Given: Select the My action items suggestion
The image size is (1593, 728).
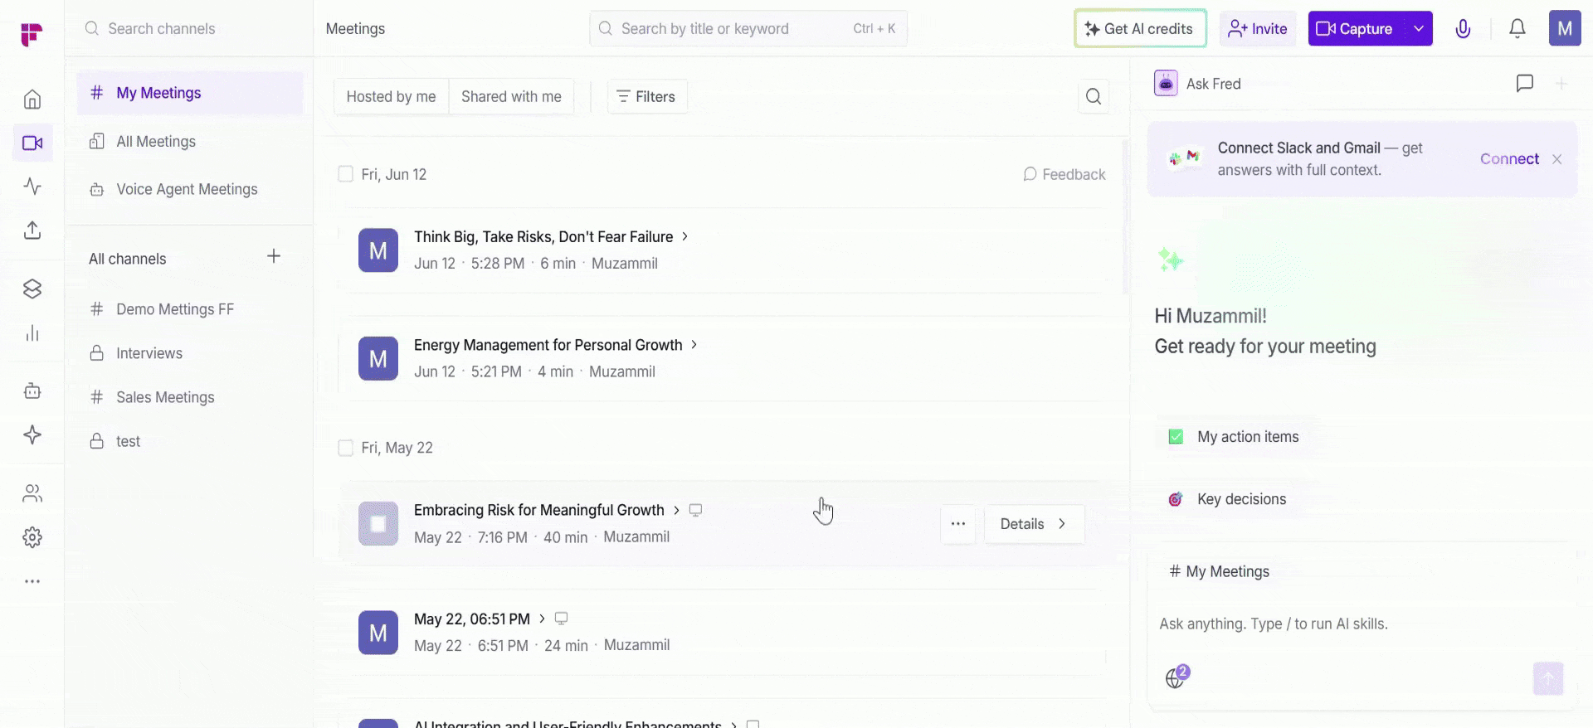Looking at the screenshot, I should [x=1235, y=437].
